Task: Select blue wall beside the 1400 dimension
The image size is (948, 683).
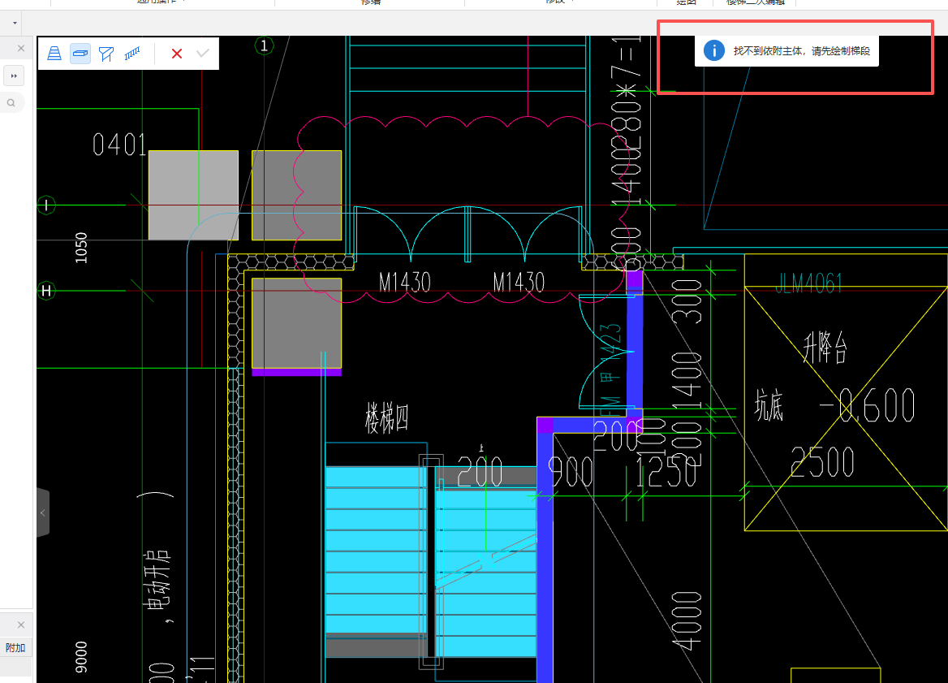Action: pos(634,351)
